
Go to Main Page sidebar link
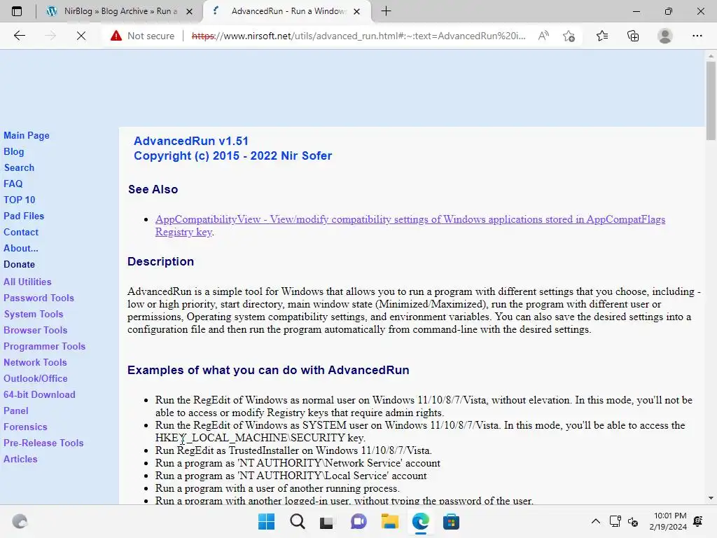[x=27, y=135]
